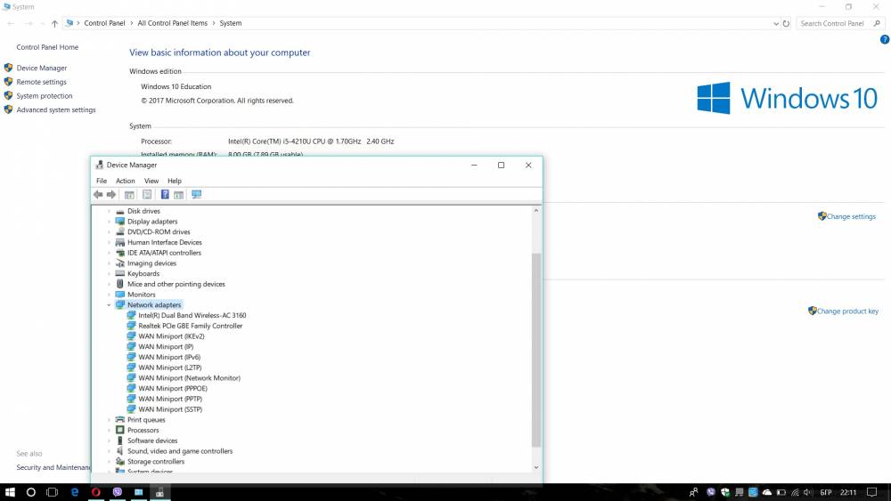Open Advanced system settings link

coord(56,110)
